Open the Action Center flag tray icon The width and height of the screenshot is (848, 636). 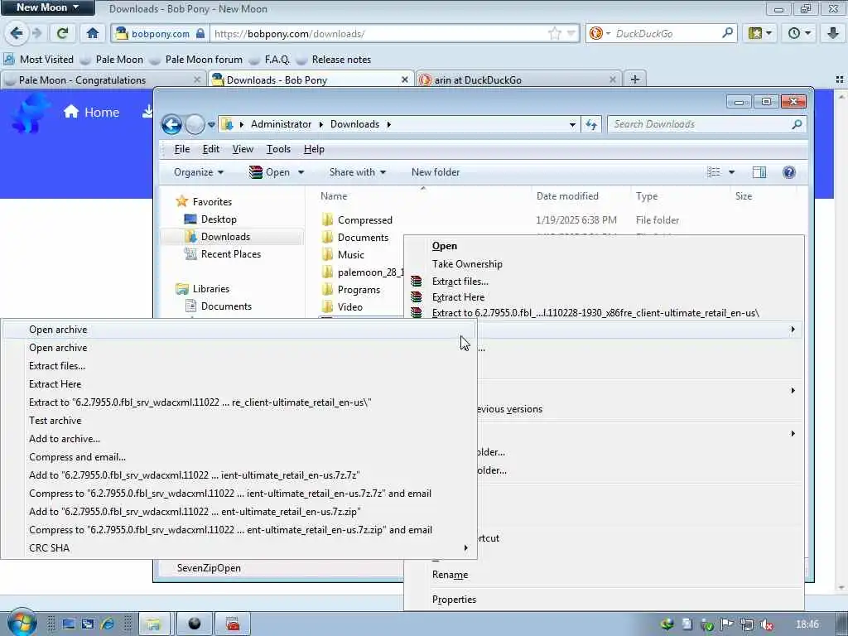coord(726,624)
